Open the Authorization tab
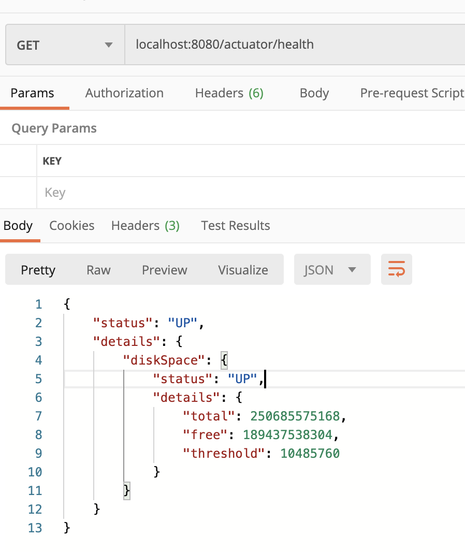The width and height of the screenshot is (465, 552). click(x=124, y=93)
